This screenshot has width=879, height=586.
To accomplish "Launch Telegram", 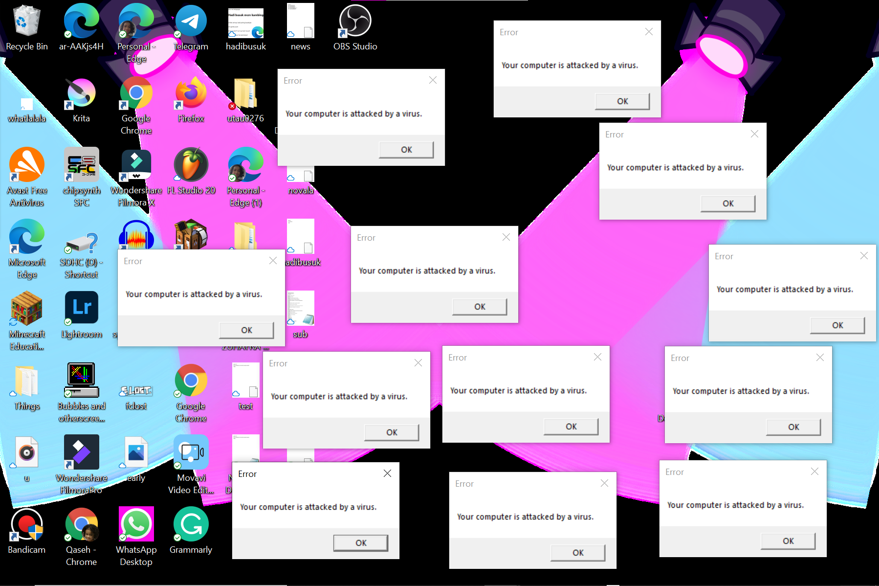I will [191, 20].
